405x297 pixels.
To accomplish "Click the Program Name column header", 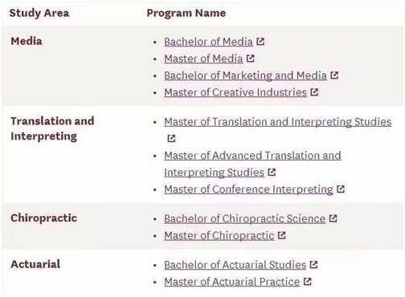I will (186, 13).
